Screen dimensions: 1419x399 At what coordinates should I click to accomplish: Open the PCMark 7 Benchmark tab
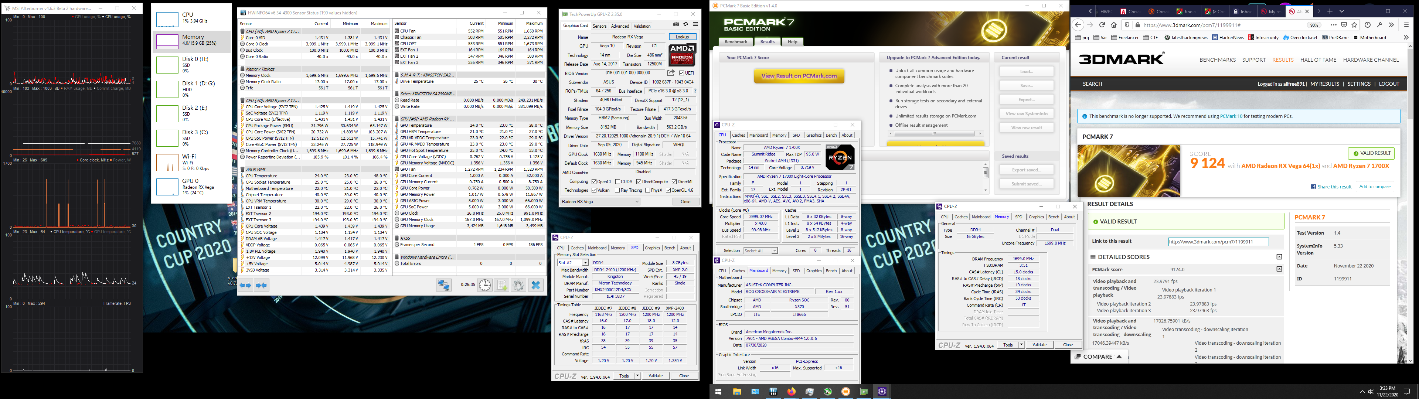pos(735,42)
